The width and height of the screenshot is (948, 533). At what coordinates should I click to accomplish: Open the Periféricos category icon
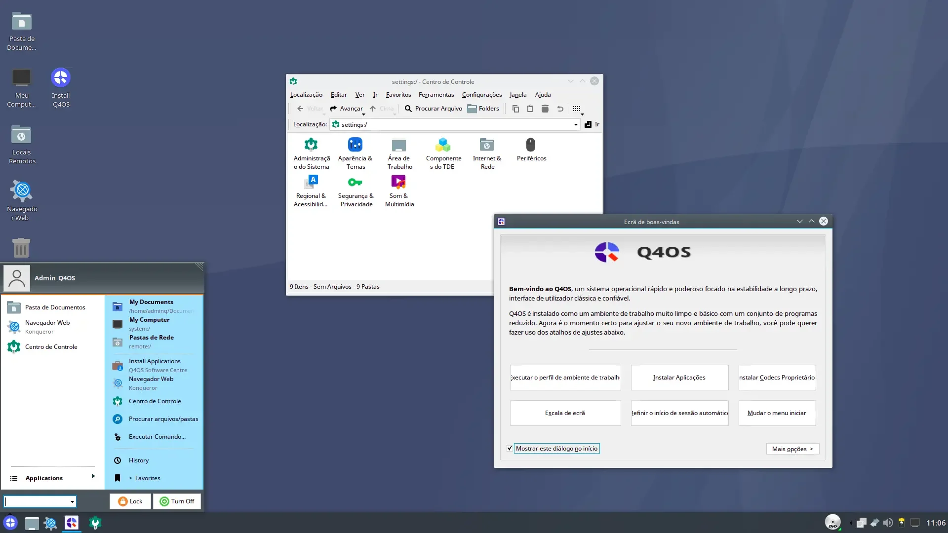point(531,150)
